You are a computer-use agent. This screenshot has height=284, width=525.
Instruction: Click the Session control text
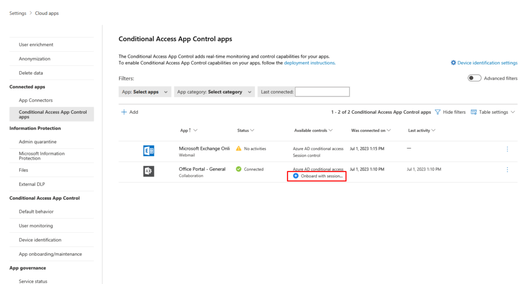coord(307,156)
